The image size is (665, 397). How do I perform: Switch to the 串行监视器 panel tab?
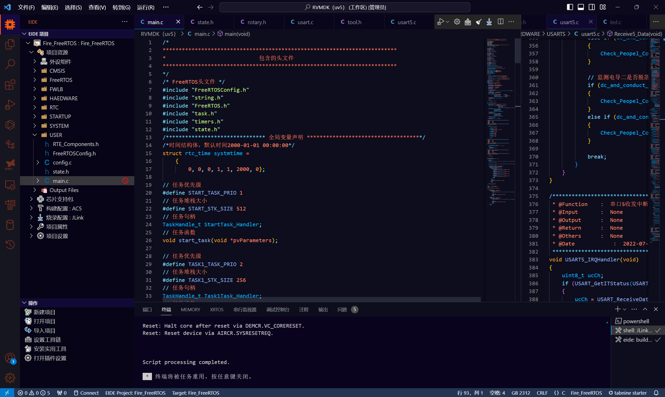(245, 309)
